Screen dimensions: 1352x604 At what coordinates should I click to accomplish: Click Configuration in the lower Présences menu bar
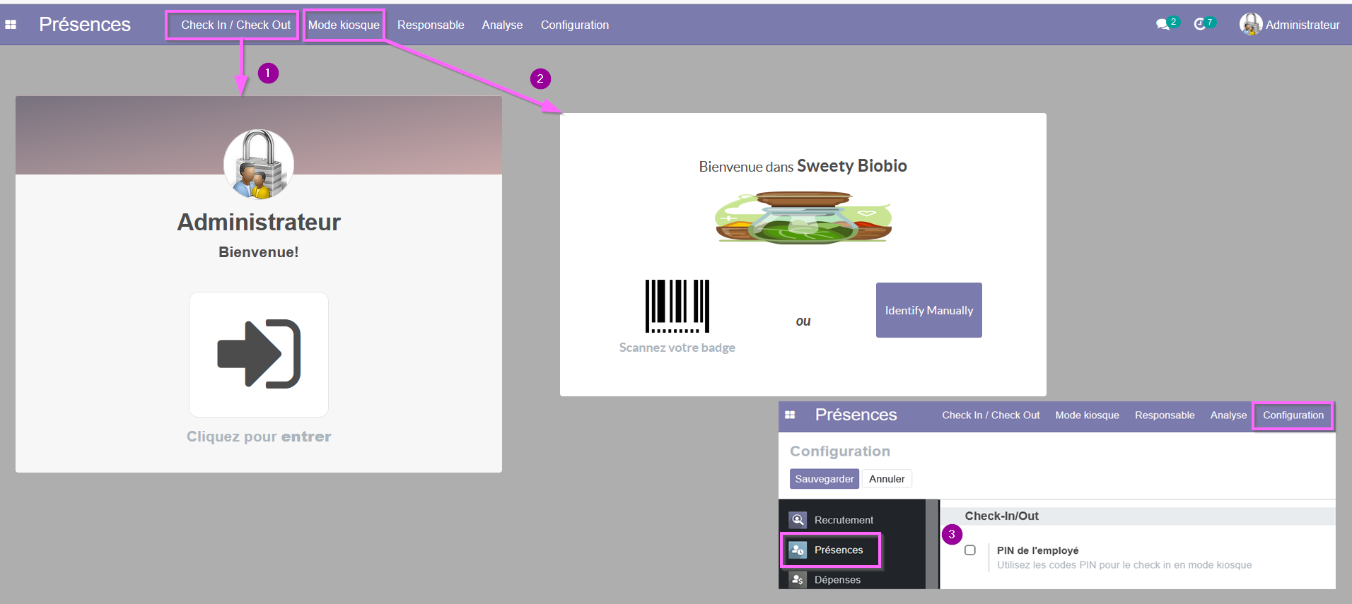point(1293,415)
